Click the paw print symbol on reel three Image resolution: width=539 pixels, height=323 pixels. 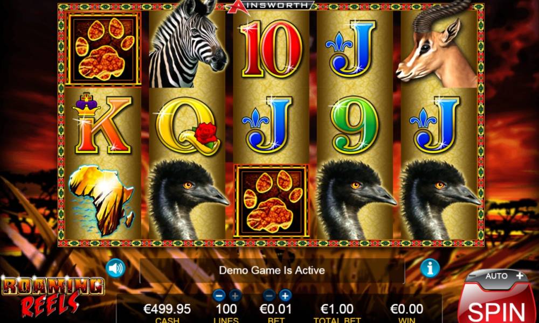271,201
